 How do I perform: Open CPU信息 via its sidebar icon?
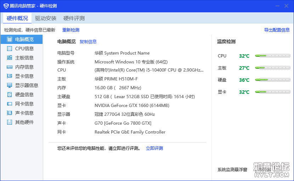click(x=9, y=49)
